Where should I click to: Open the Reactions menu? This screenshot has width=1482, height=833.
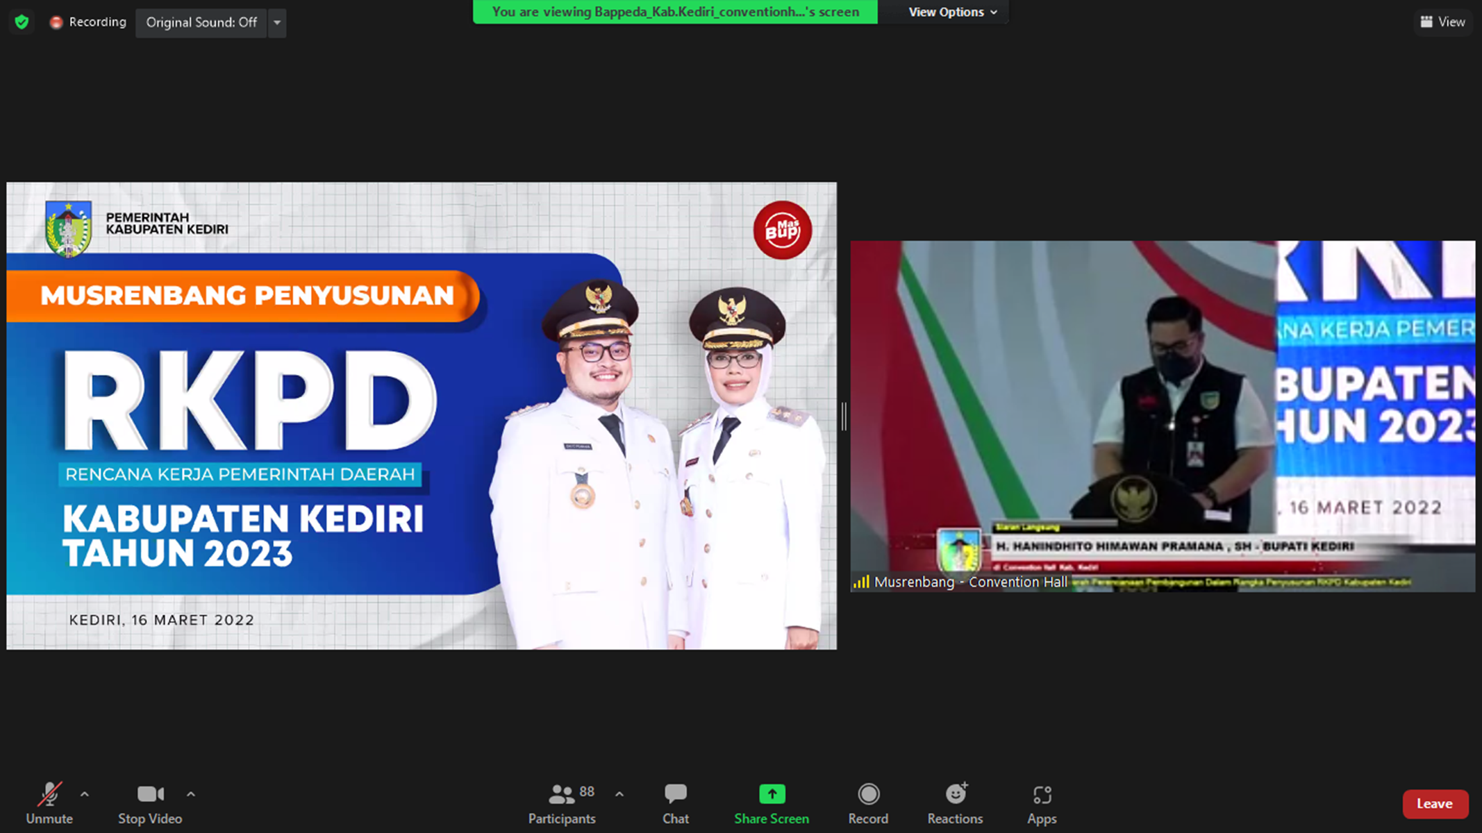pos(955,804)
